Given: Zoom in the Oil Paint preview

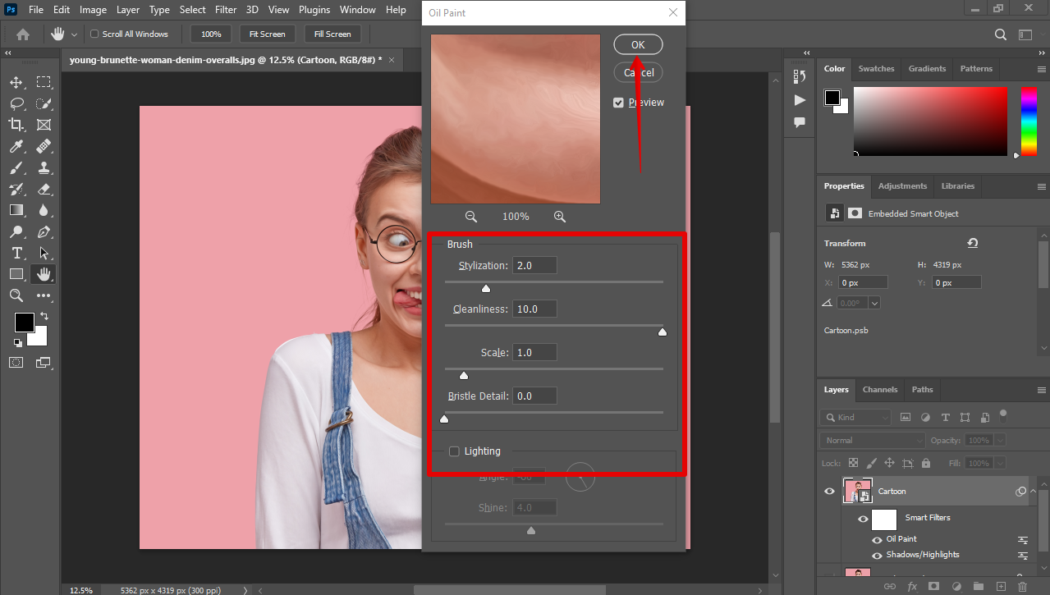Looking at the screenshot, I should [x=560, y=217].
